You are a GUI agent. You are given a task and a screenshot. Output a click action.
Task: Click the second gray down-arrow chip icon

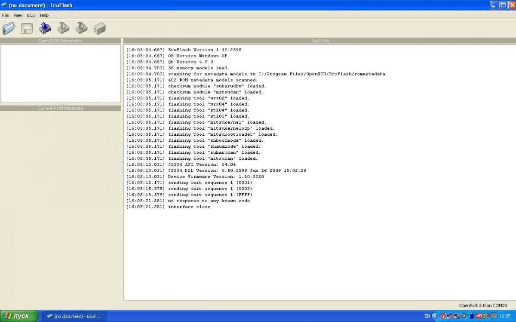(x=81, y=28)
